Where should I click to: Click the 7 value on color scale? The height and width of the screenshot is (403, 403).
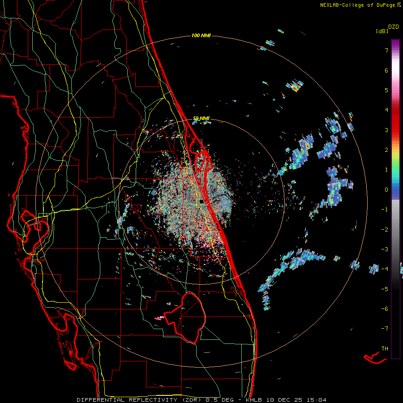[386, 50]
